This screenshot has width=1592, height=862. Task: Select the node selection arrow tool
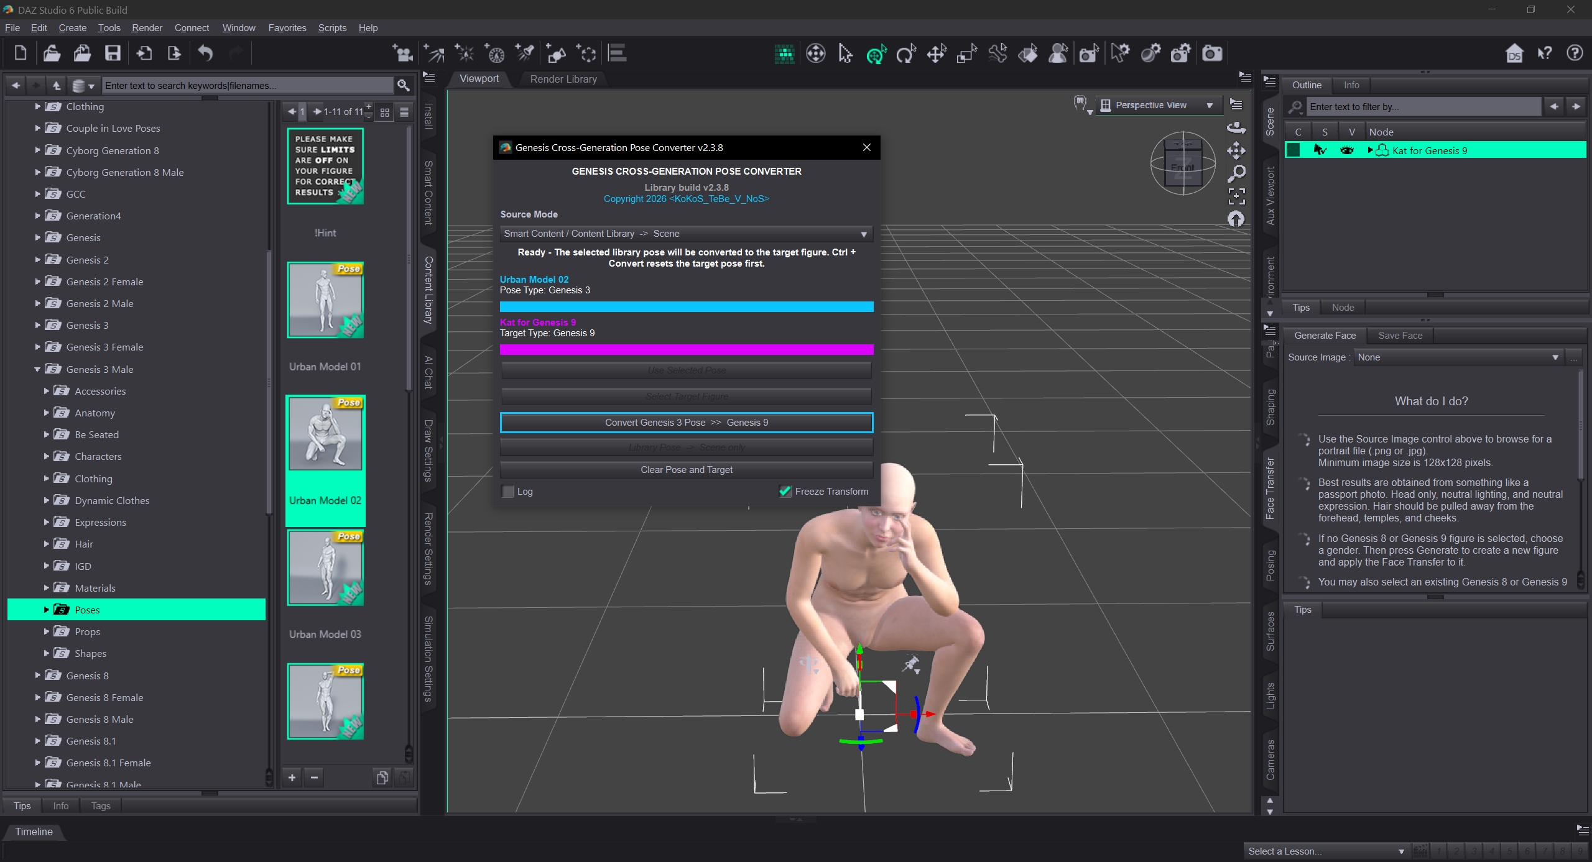(845, 54)
